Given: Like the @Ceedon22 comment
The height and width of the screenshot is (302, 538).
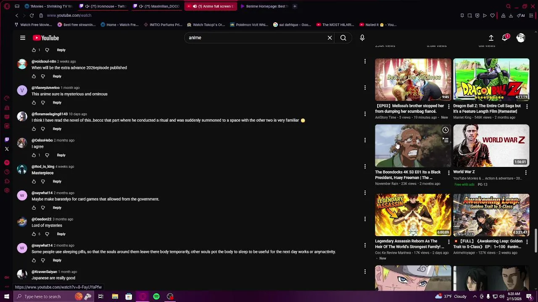Looking at the screenshot, I should click(x=34, y=234).
